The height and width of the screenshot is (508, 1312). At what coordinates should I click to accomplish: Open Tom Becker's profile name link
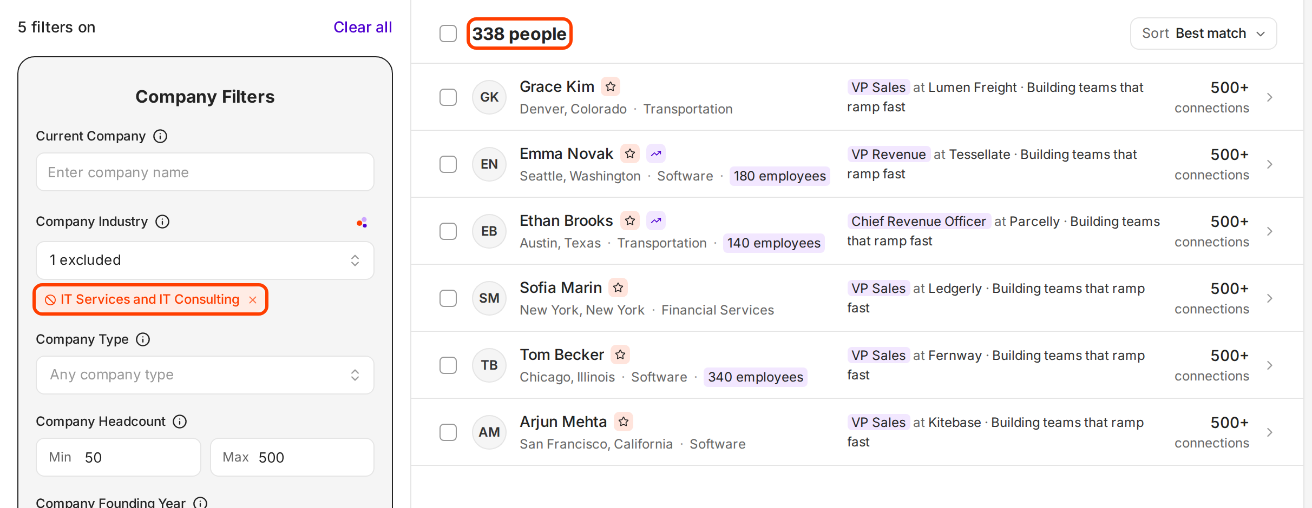tap(562, 355)
